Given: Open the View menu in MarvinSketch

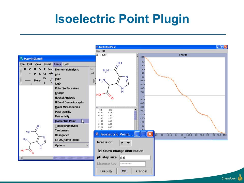Looking at the screenshot, I should click(38, 64).
